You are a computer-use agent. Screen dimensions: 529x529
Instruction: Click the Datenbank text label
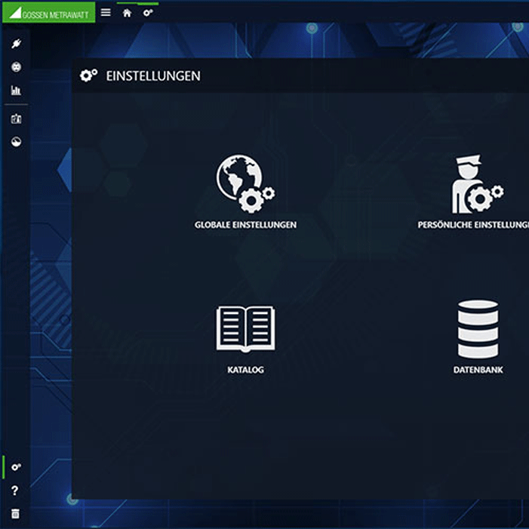pos(478,370)
